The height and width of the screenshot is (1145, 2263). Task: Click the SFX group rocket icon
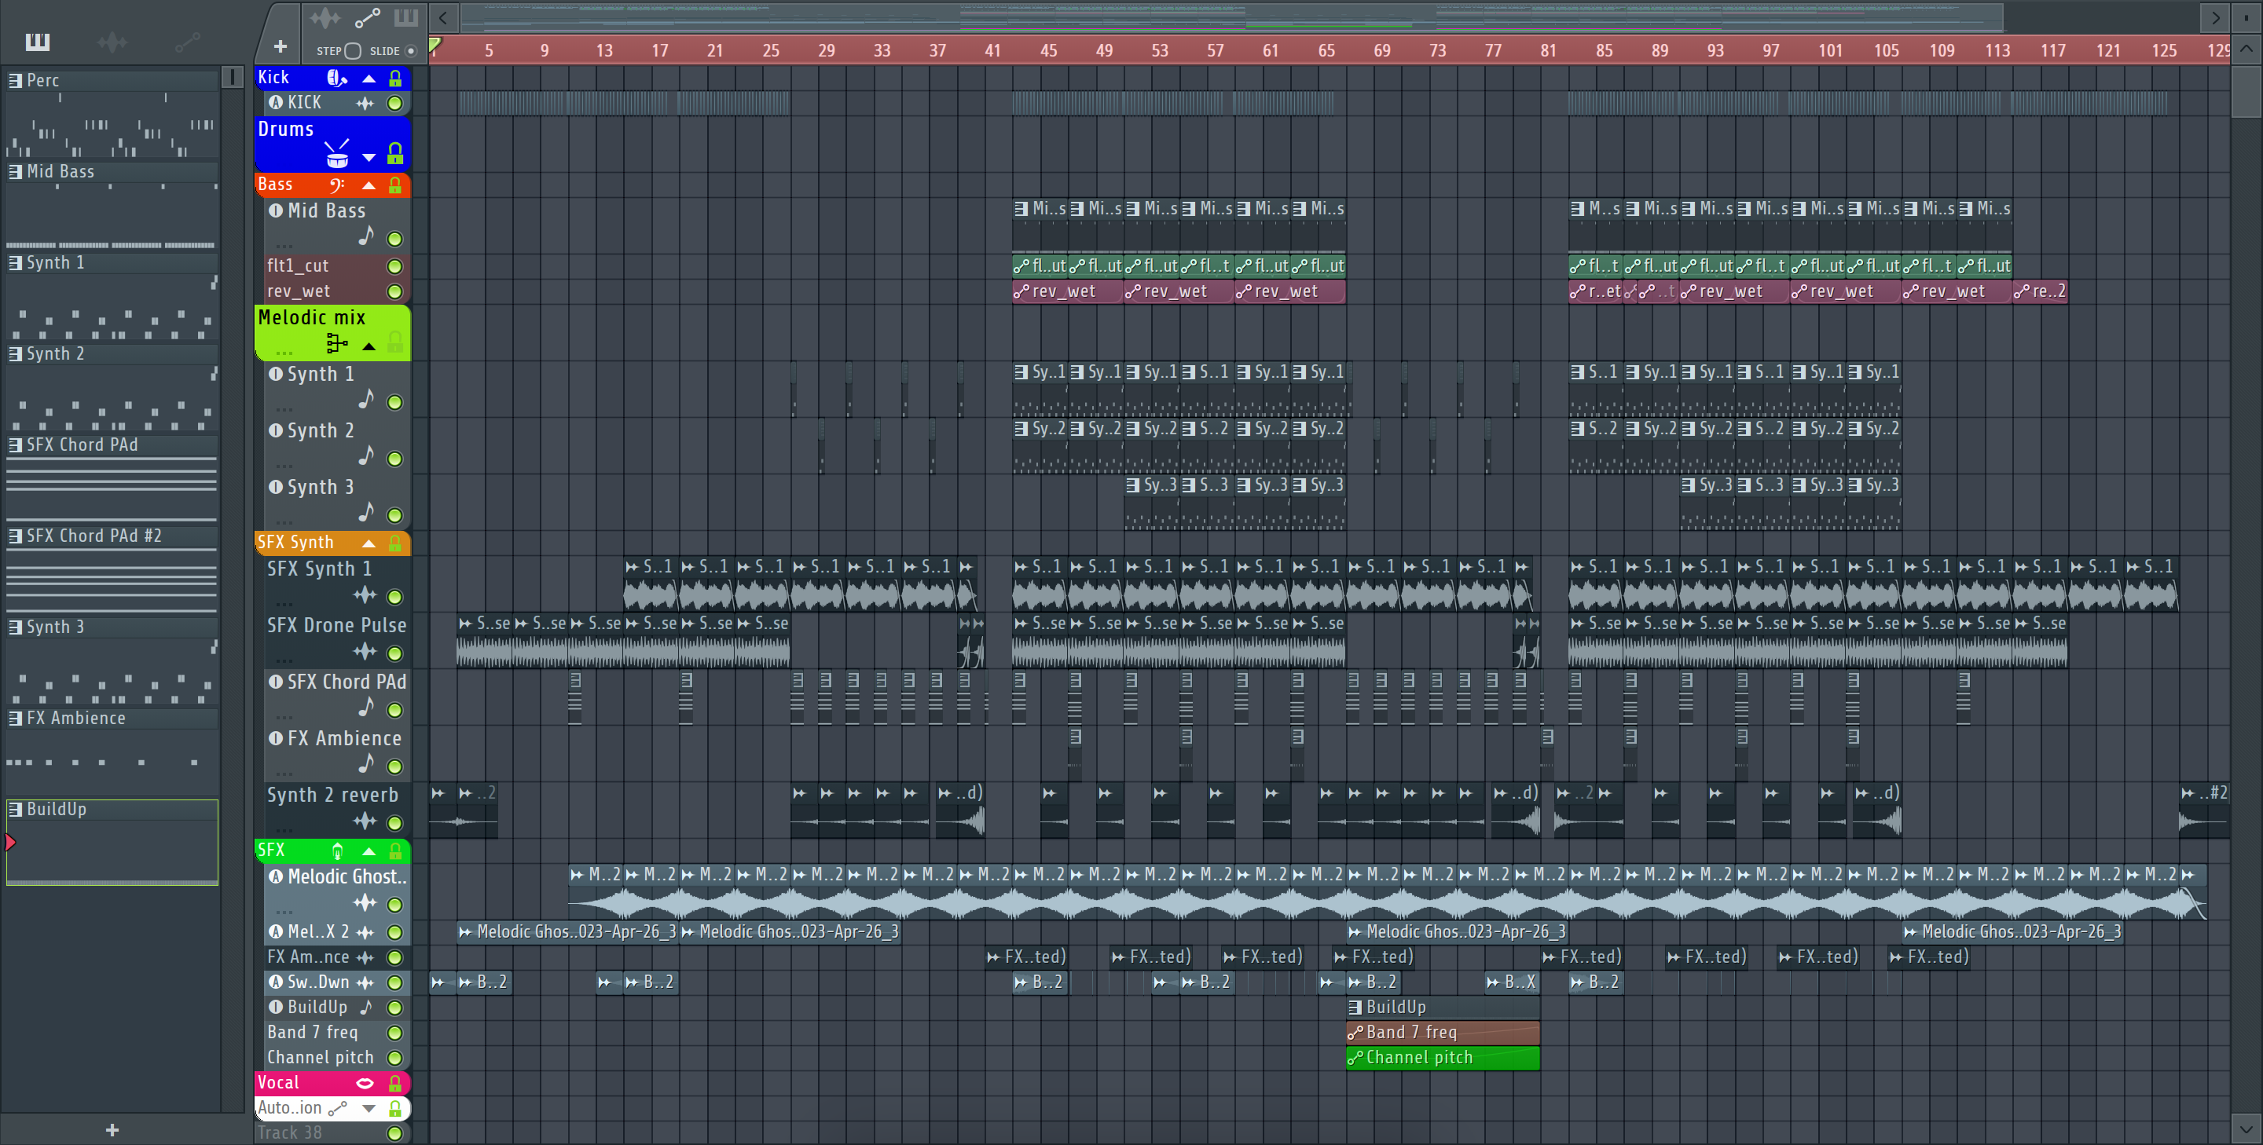click(x=337, y=851)
